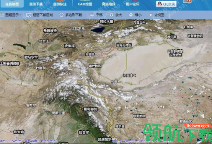Click the 坎大哈 city label
This screenshot has height=144, width=212.
click(x=19, y=132)
